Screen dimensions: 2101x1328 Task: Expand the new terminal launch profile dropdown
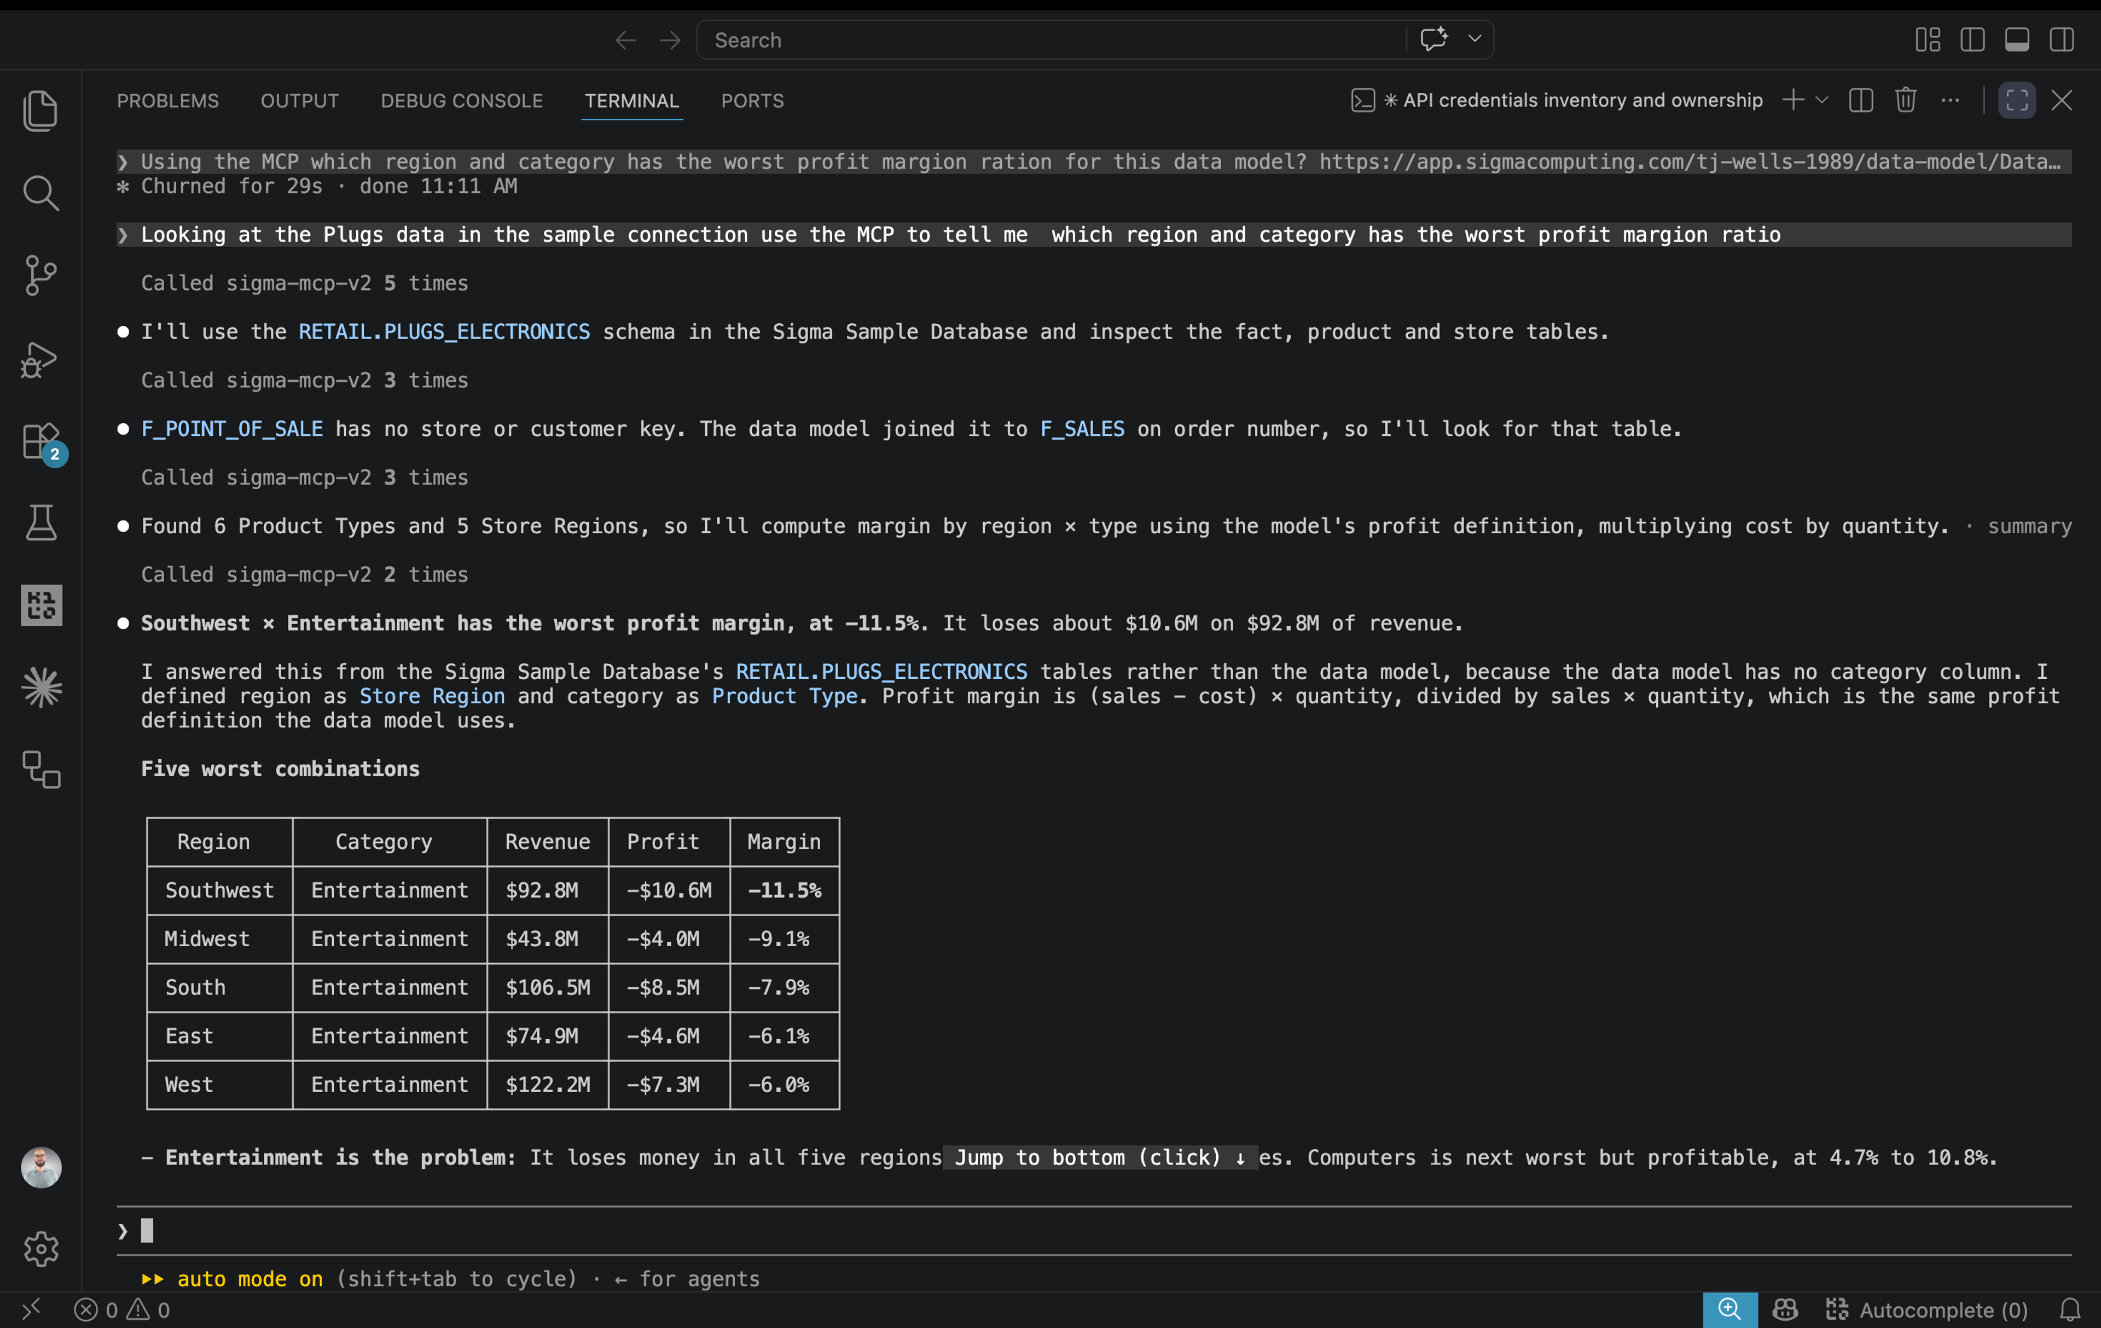1822,100
